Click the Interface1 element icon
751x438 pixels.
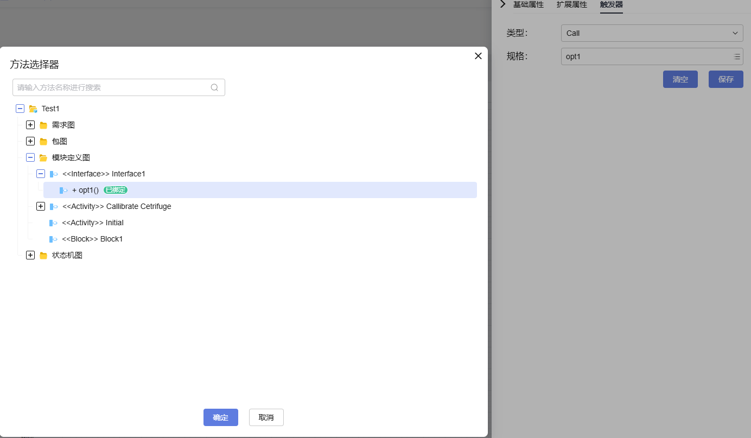click(x=54, y=174)
